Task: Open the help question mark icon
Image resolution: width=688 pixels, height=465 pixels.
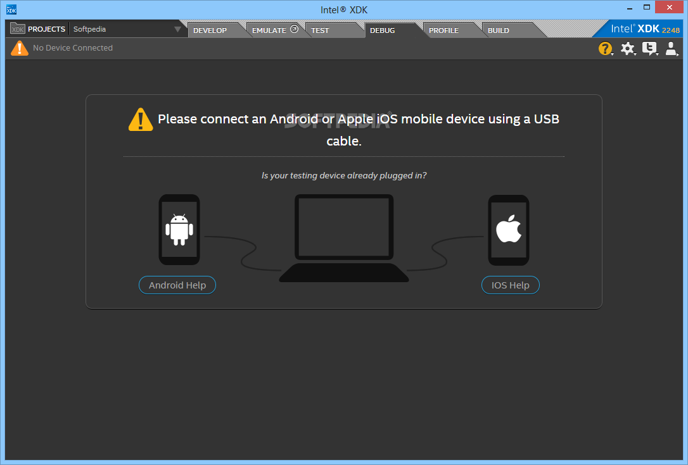Action: pyautogui.click(x=605, y=48)
